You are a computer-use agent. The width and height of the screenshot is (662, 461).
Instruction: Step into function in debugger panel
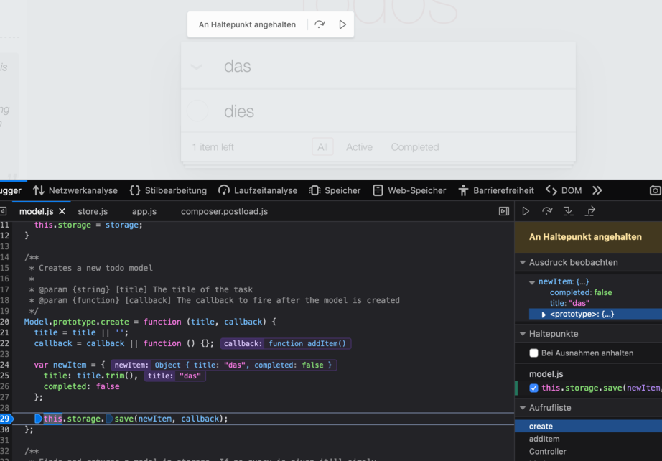tap(568, 211)
